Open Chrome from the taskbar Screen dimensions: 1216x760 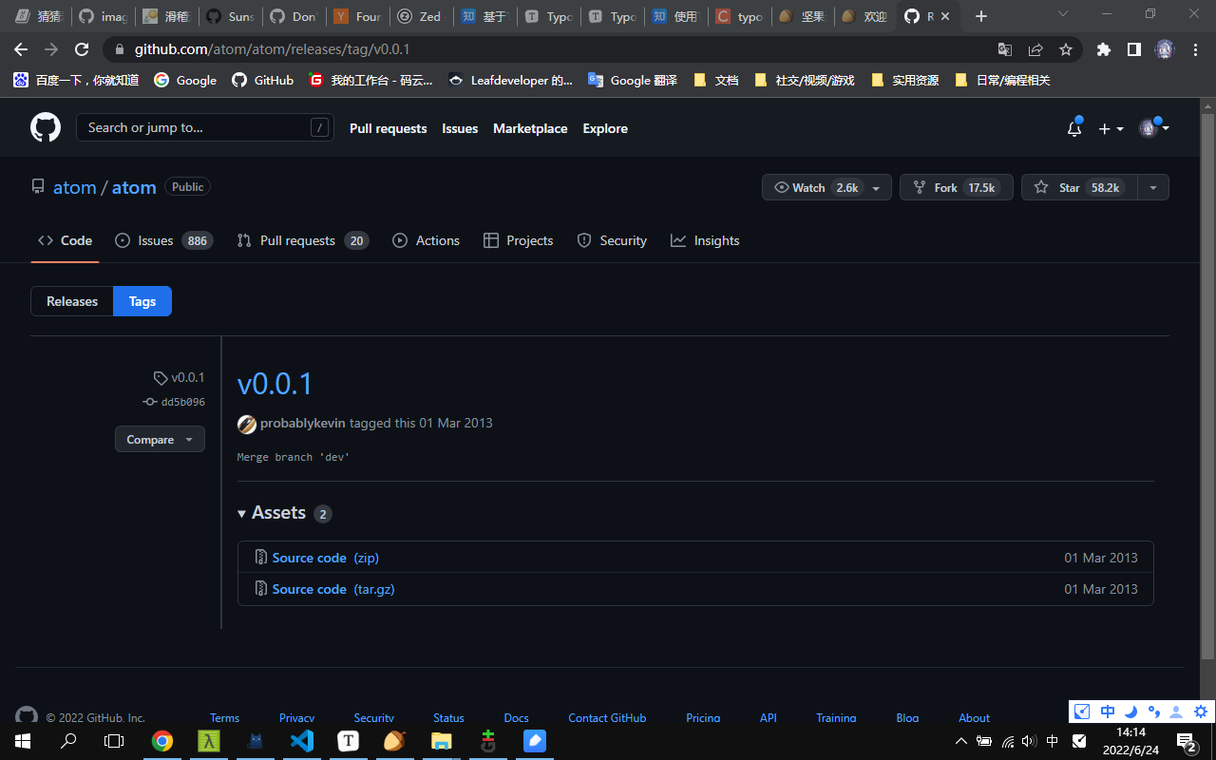162,741
